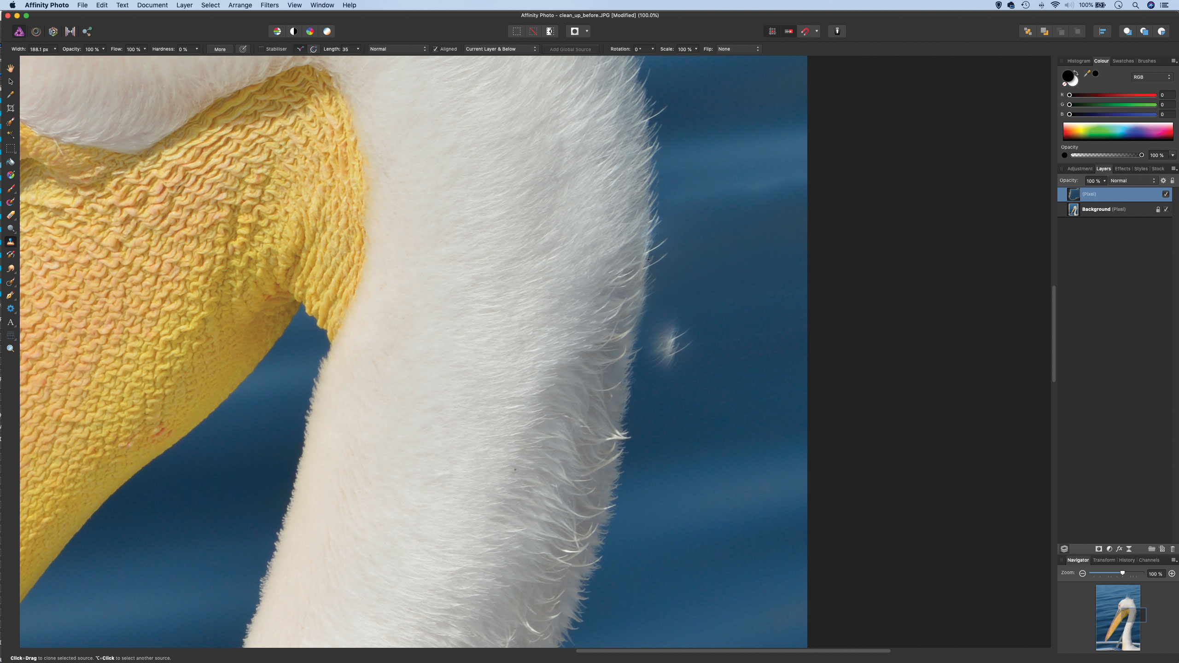Select the Flood Fill tool
Image resolution: width=1179 pixels, height=663 pixels.
(x=11, y=162)
